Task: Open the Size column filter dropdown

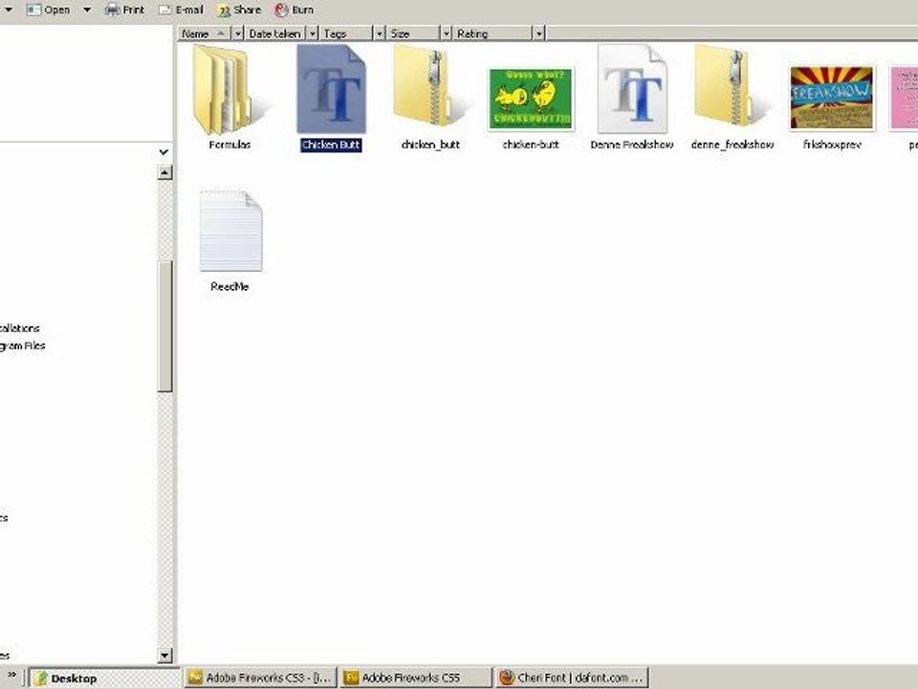Action: click(447, 33)
